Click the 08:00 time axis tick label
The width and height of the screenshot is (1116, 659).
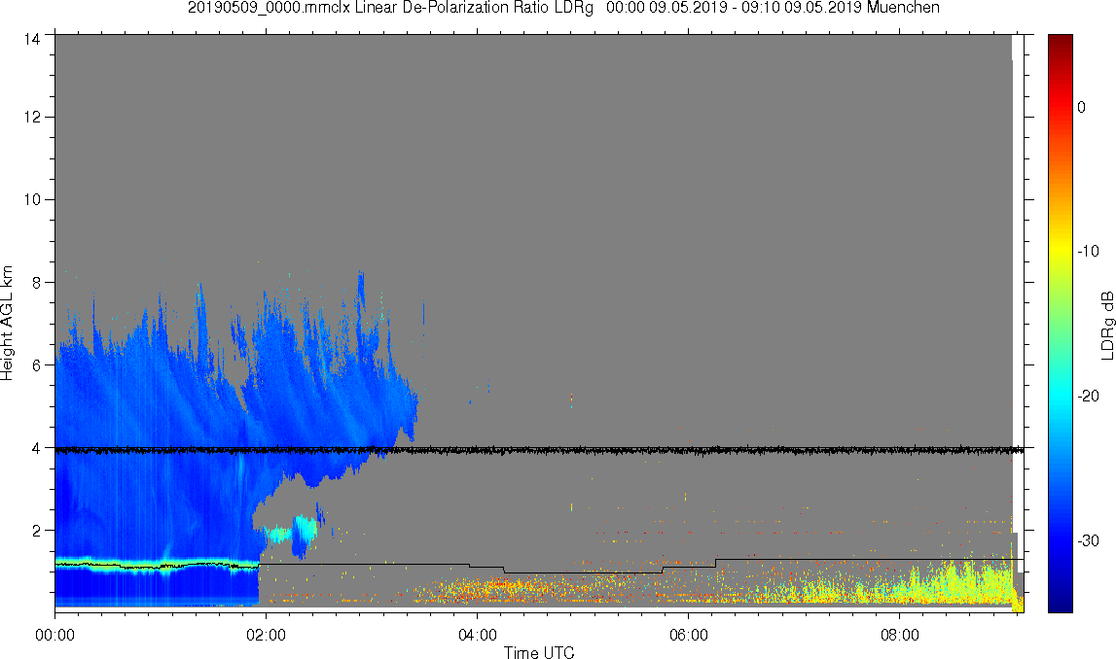[900, 635]
